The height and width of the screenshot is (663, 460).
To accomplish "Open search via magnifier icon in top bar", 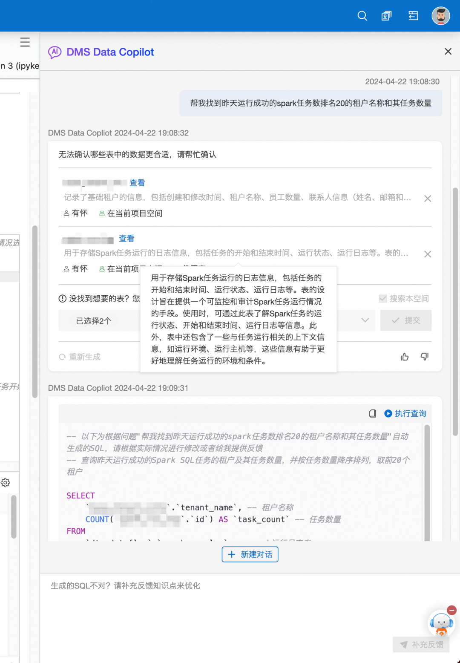I will 362,16.
